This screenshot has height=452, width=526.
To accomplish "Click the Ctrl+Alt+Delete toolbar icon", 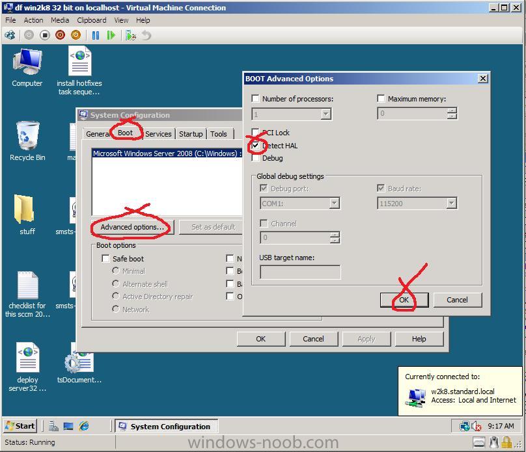I will click(10, 35).
